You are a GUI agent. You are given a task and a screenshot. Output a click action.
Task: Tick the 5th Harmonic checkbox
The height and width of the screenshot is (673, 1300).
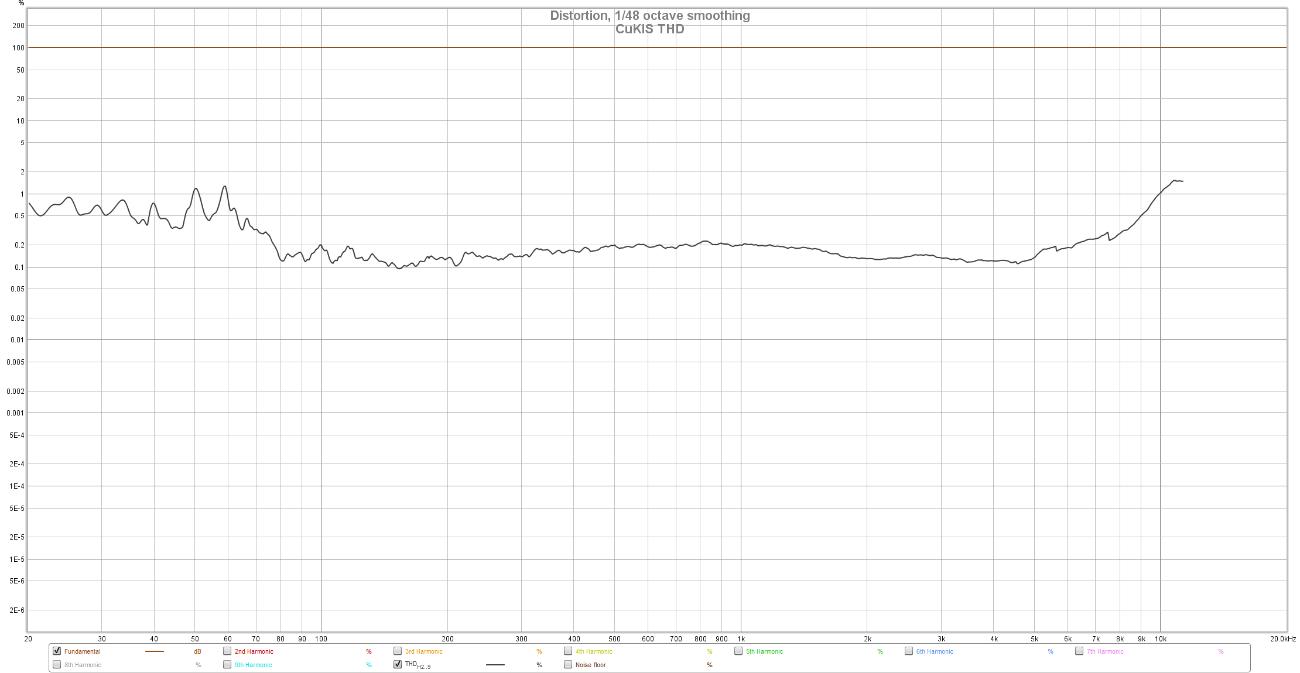coord(738,651)
